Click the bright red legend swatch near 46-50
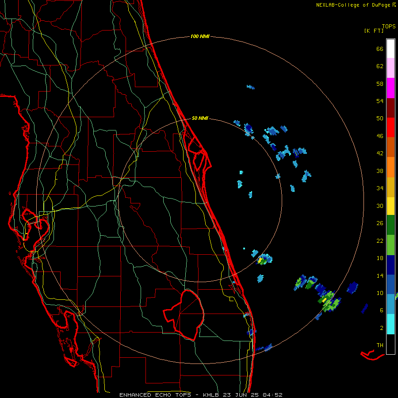Viewport: 398px width, 398px height. pyautogui.click(x=390, y=127)
